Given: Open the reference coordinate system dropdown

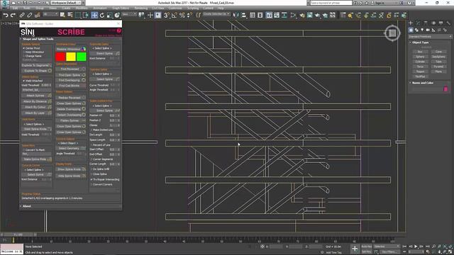Looking at the screenshot, I should coord(129,14).
